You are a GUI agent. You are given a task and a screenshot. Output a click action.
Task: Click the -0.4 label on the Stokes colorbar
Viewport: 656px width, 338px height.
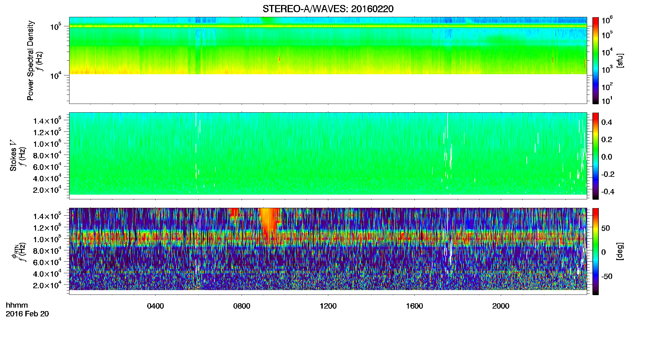pyautogui.click(x=608, y=192)
